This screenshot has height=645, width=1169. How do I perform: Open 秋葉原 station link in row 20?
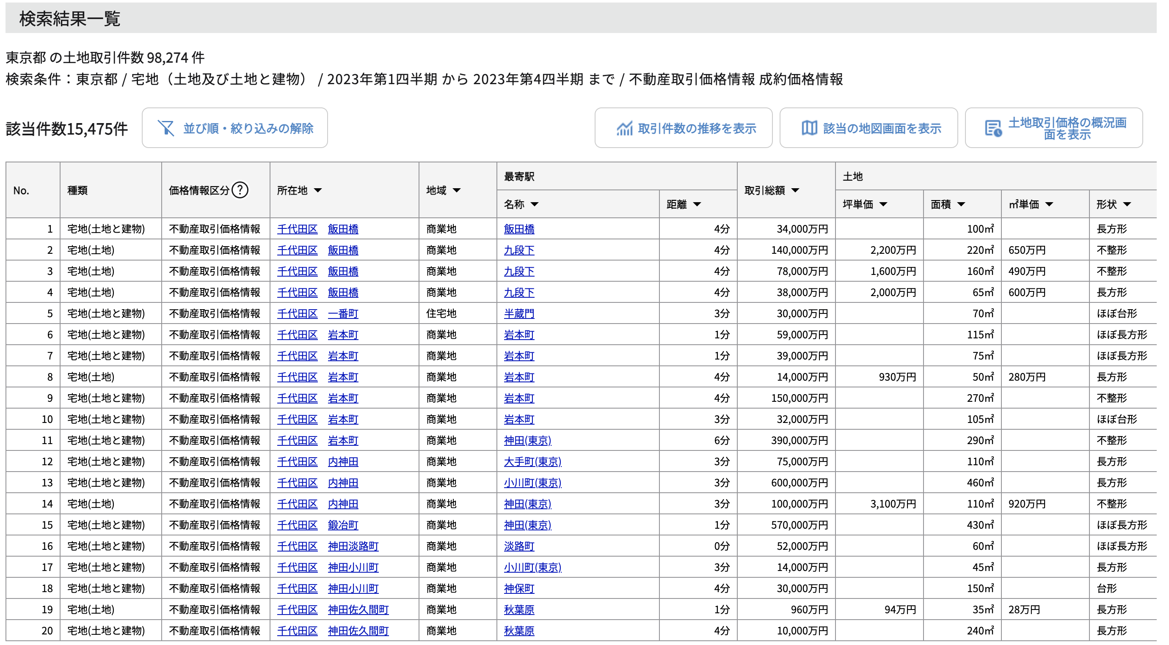click(x=520, y=631)
